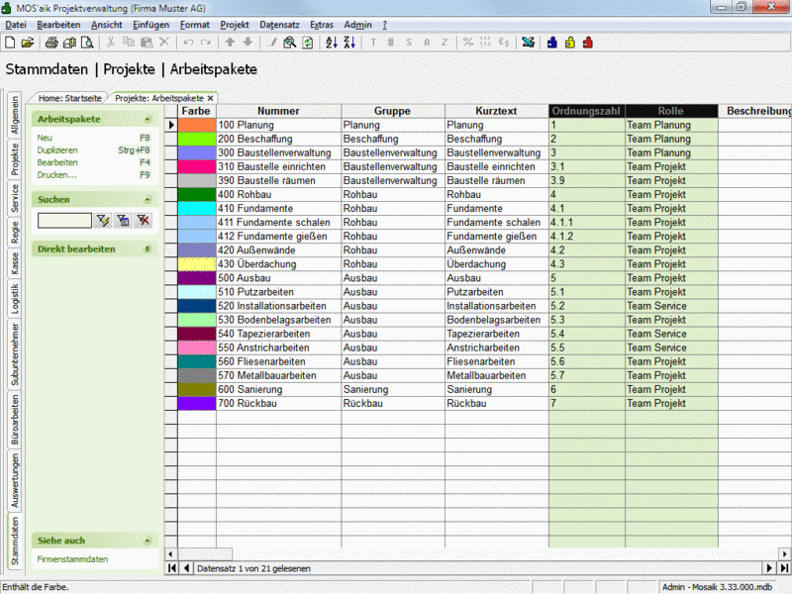Open the Firmenstammdaten link

72,559
